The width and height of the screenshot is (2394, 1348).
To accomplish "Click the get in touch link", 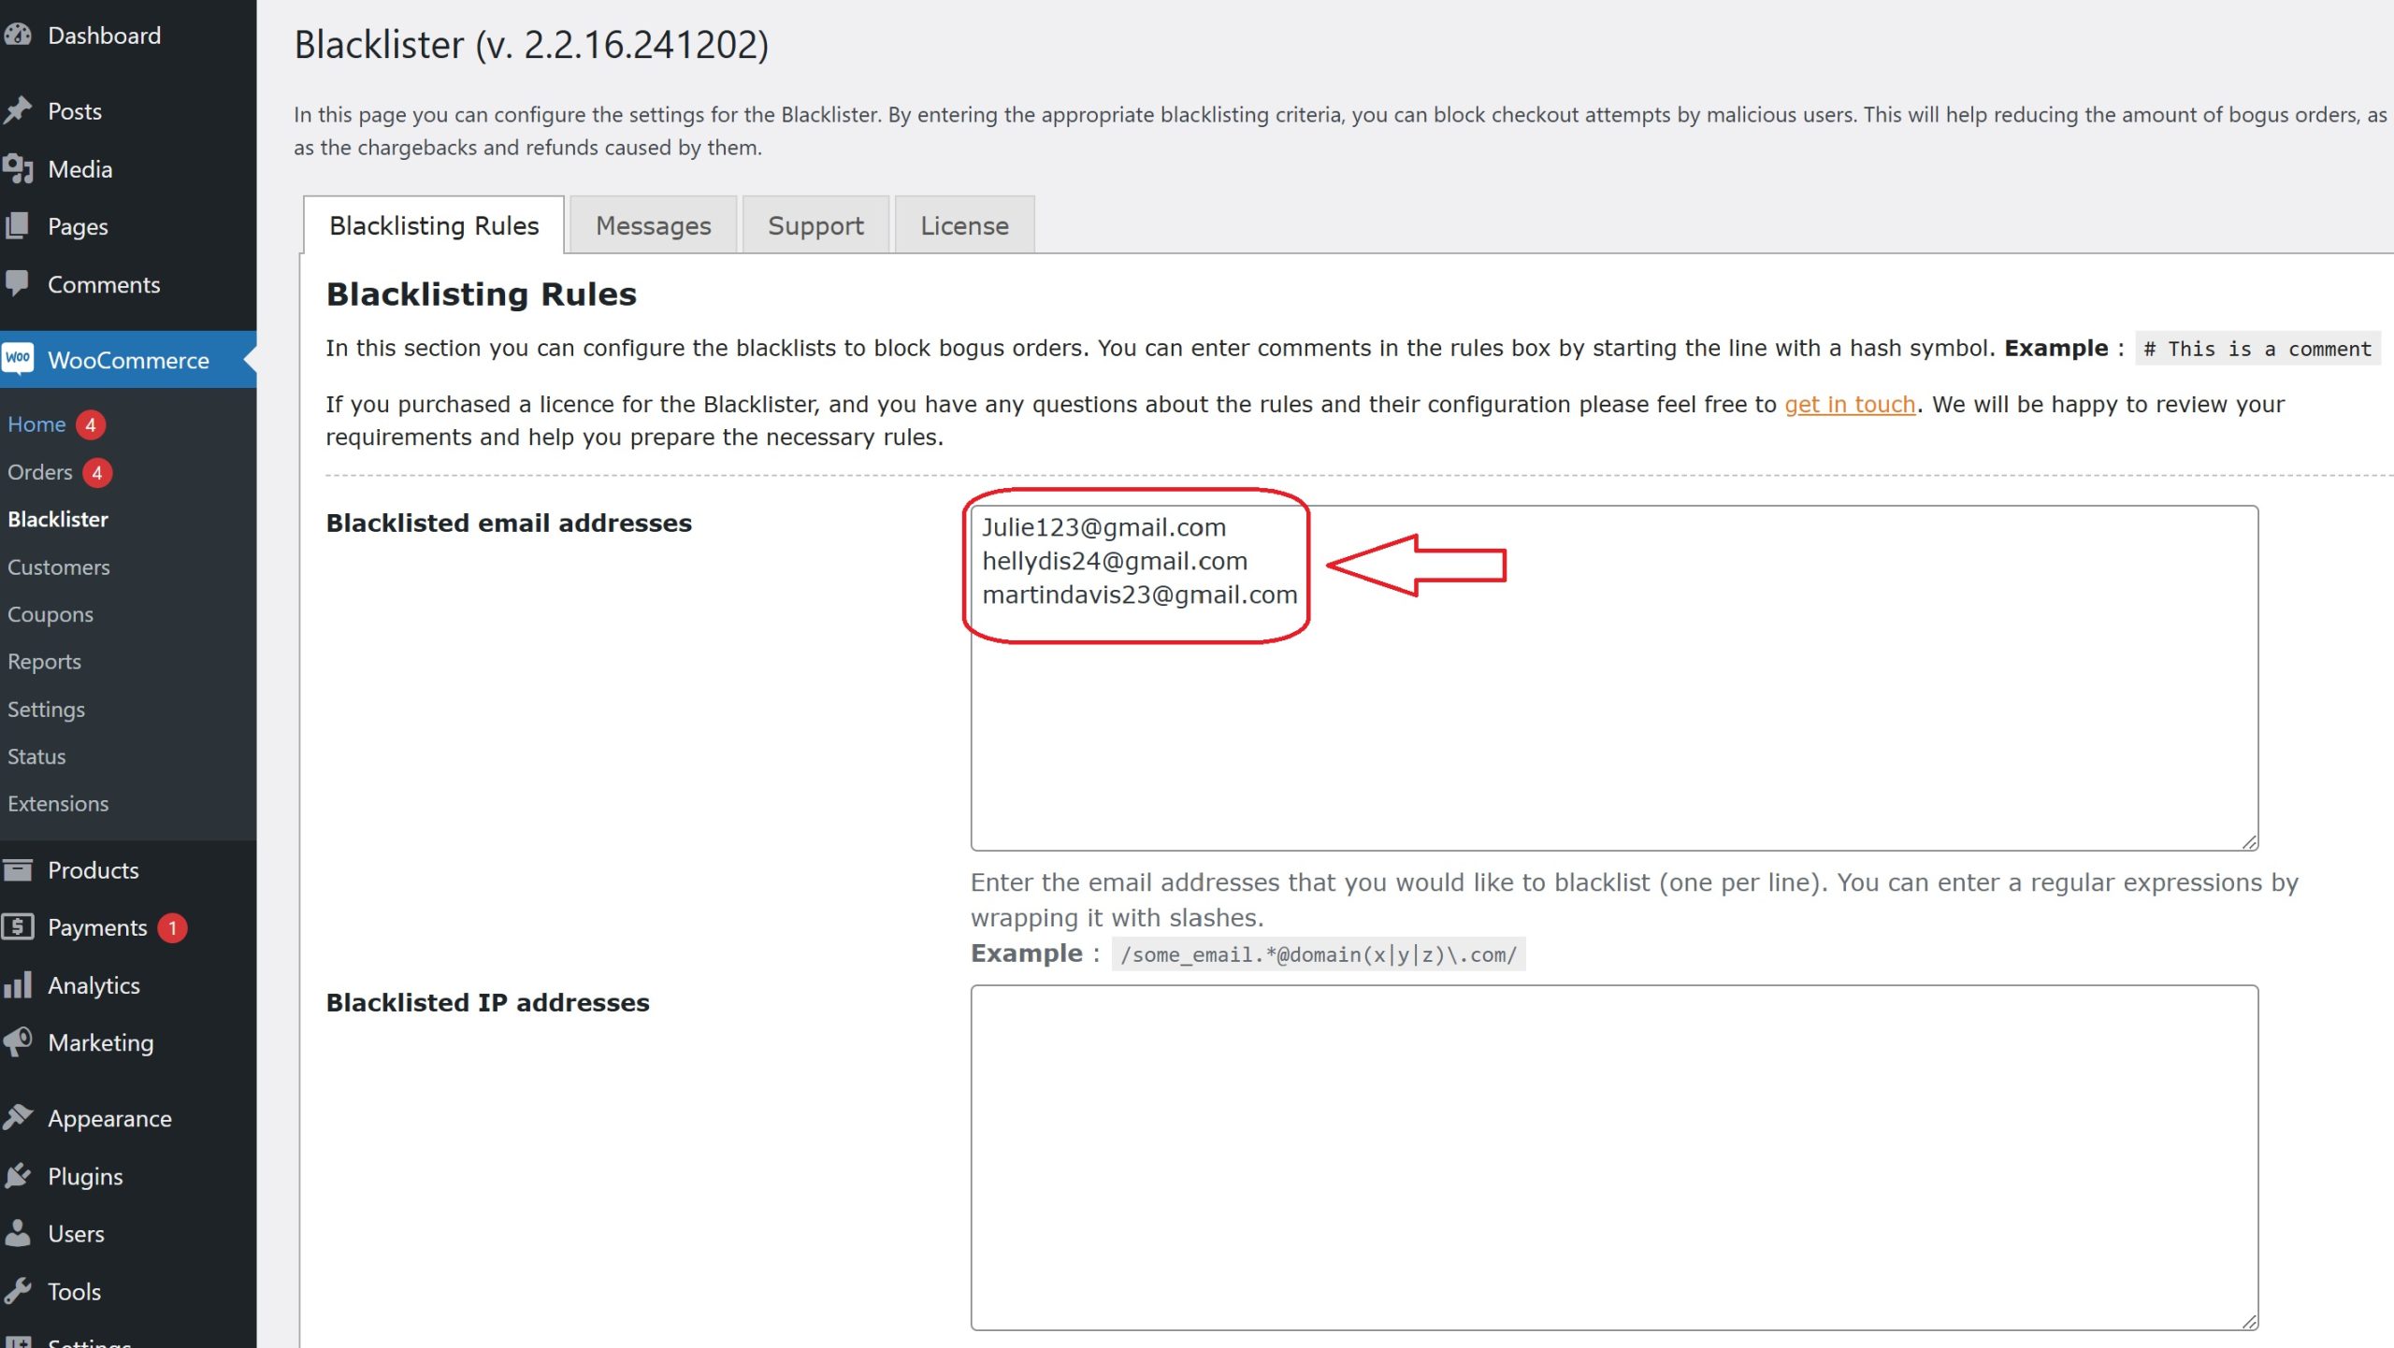I will coord(1849,404).
